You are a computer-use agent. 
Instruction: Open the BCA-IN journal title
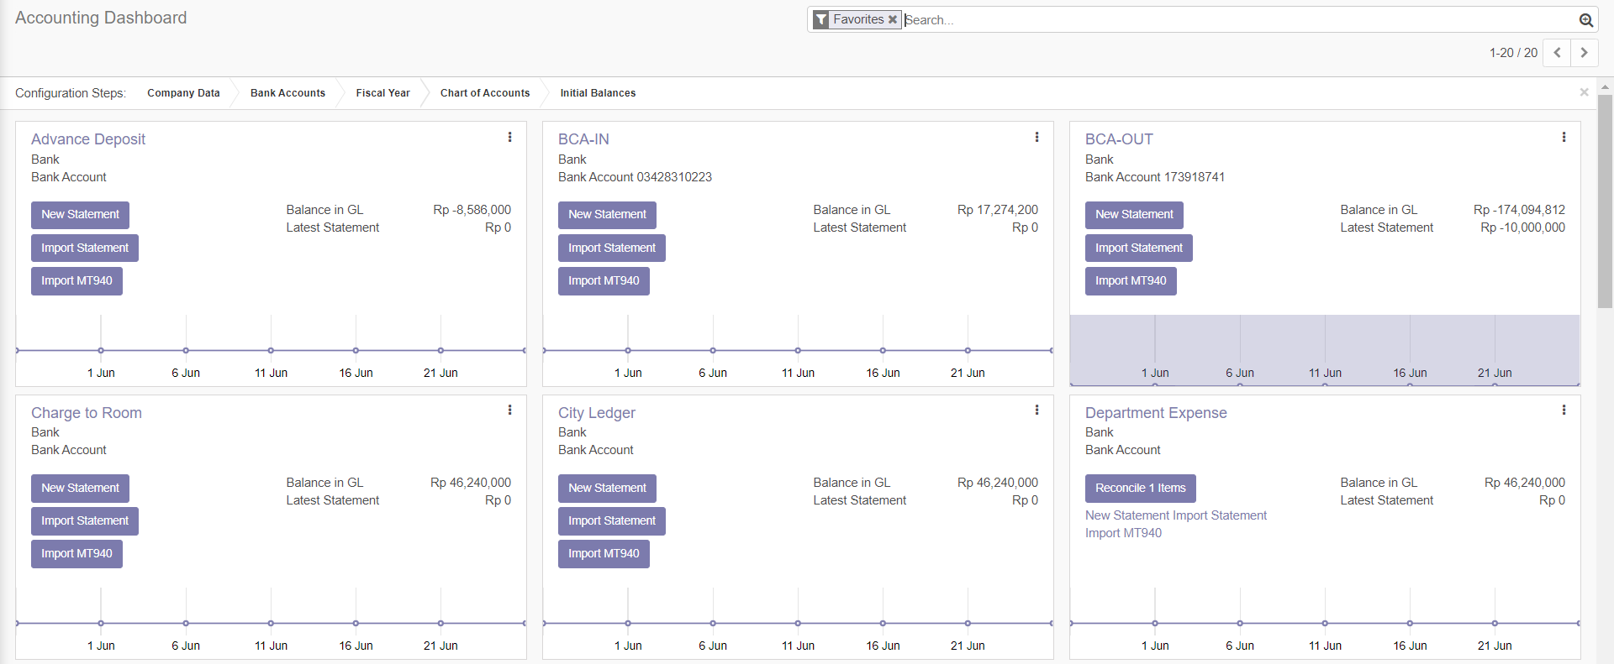tap(583, 139)
